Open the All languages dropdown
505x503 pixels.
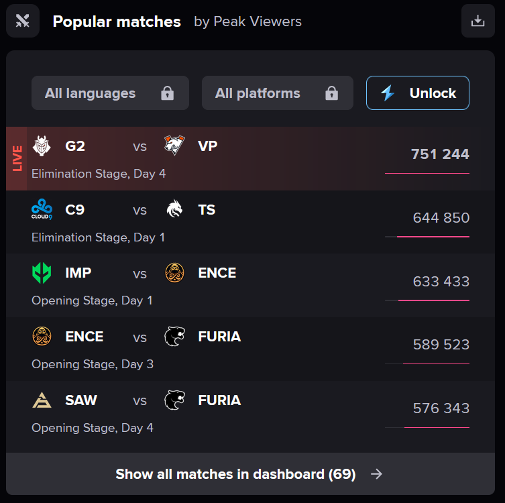110,93
